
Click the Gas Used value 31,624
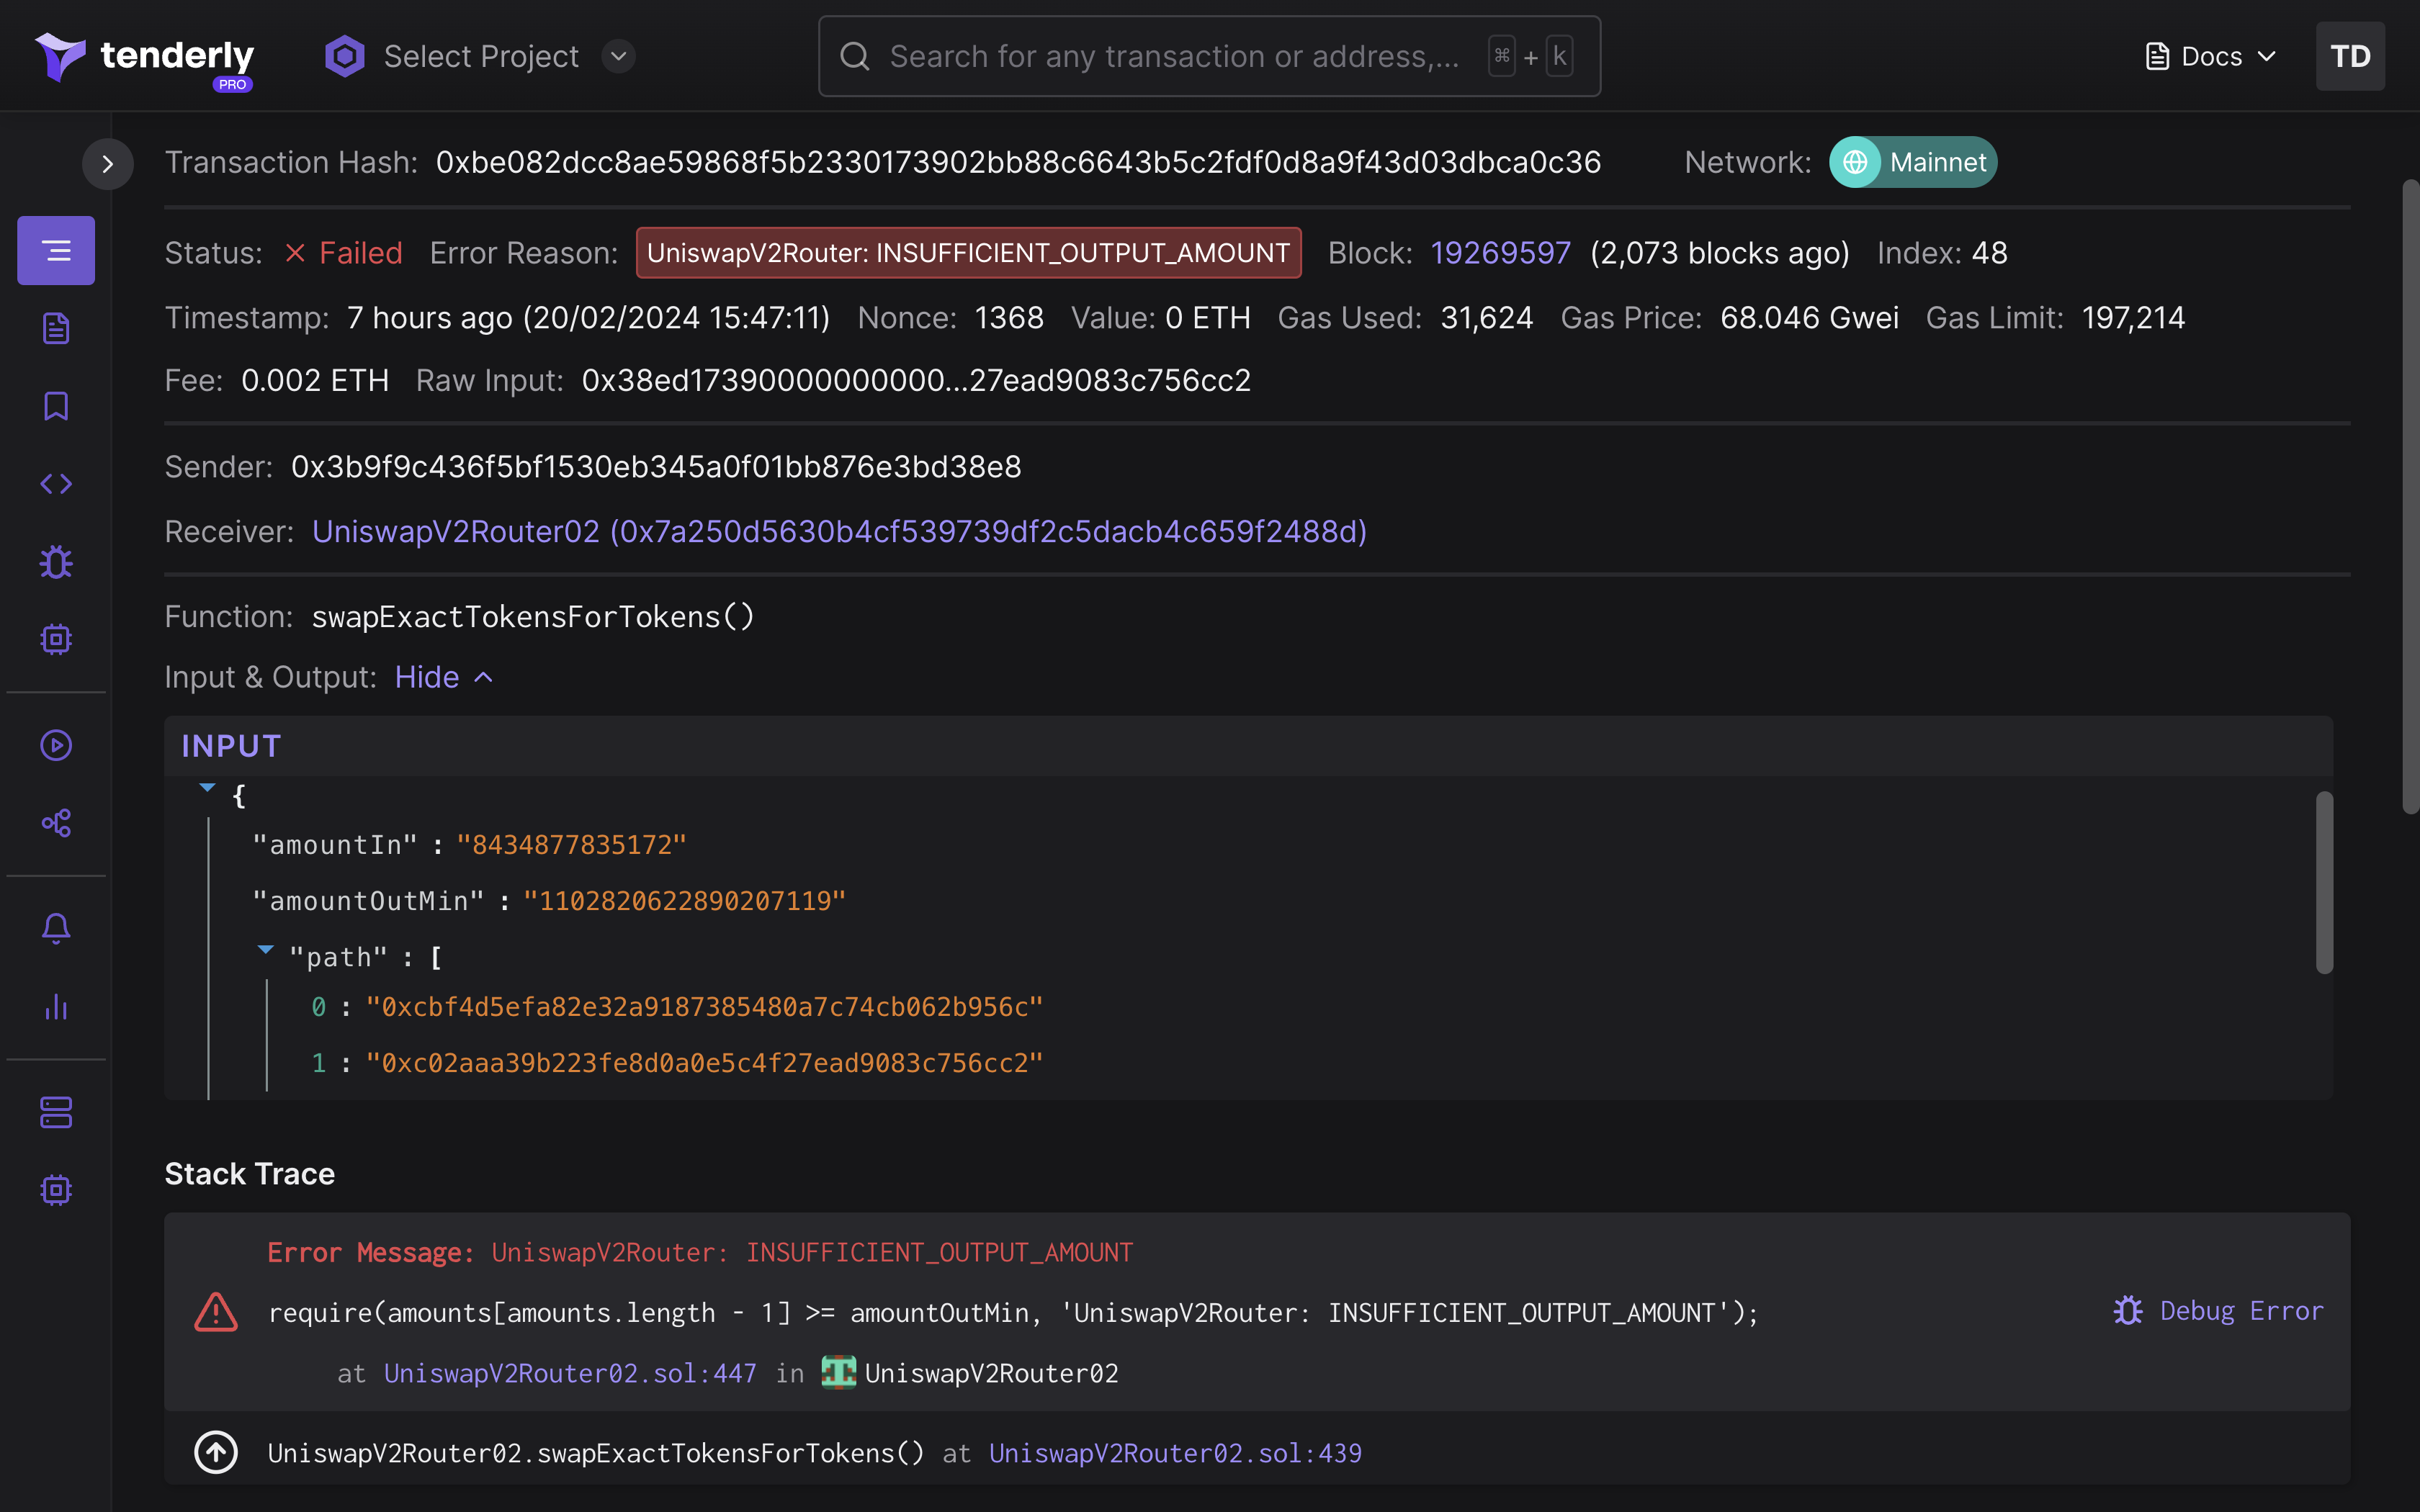click(1486, 318)
